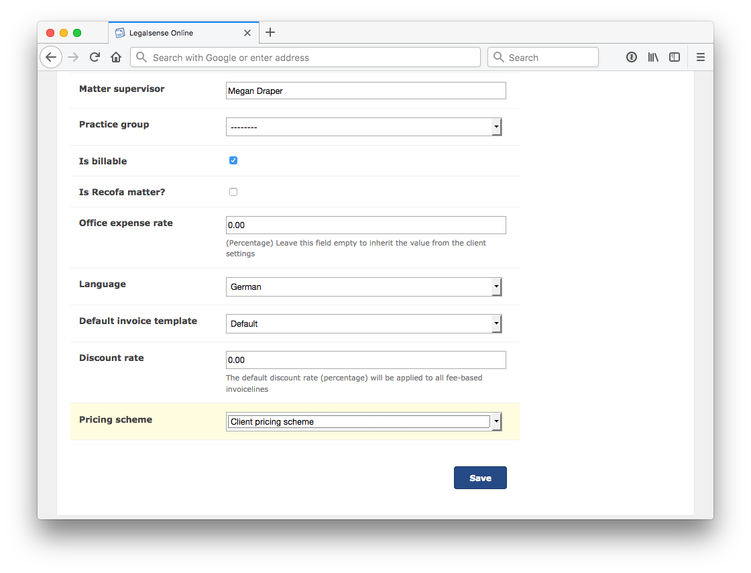Click the Is Recofa matter? label
Viewport: 751px width, 573px height.
point(122,192)
